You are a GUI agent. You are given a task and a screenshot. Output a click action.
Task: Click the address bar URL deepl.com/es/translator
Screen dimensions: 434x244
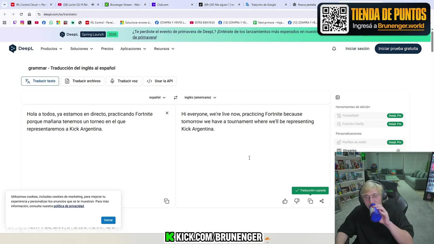point(60,14)
